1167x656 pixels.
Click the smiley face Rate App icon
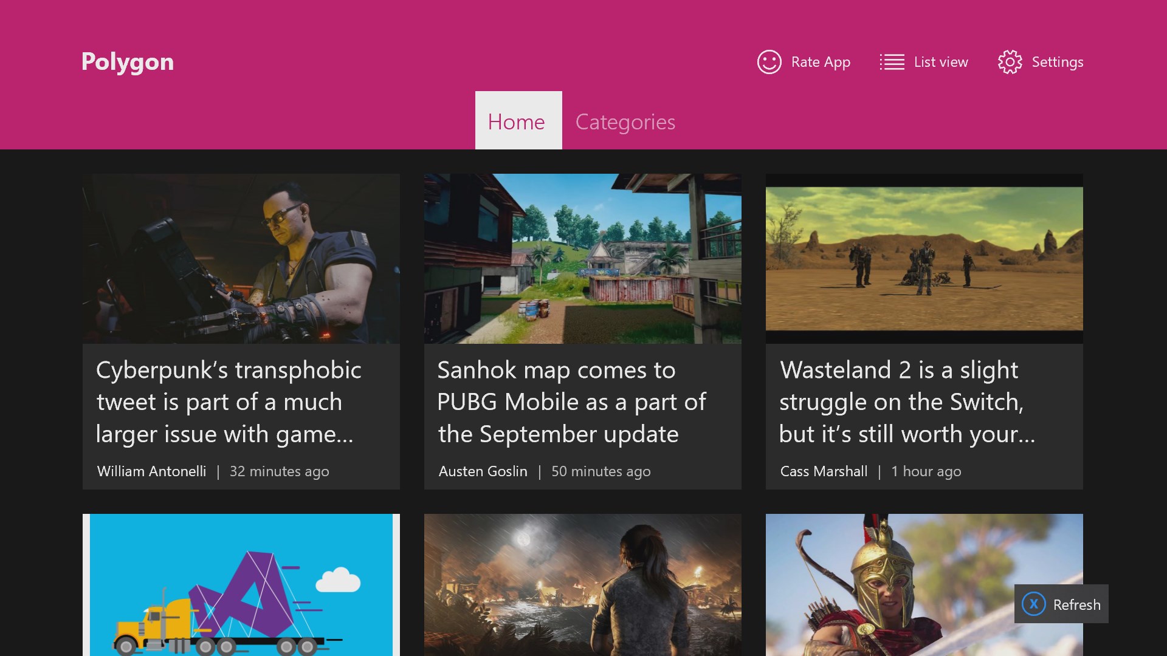pyautogui.click(x=769, y=62)
